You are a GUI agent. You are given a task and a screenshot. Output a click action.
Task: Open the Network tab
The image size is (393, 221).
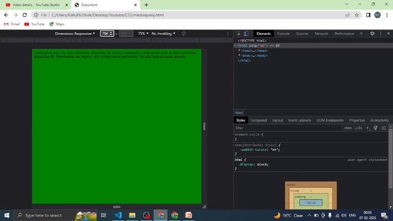[x=321, y=34]
